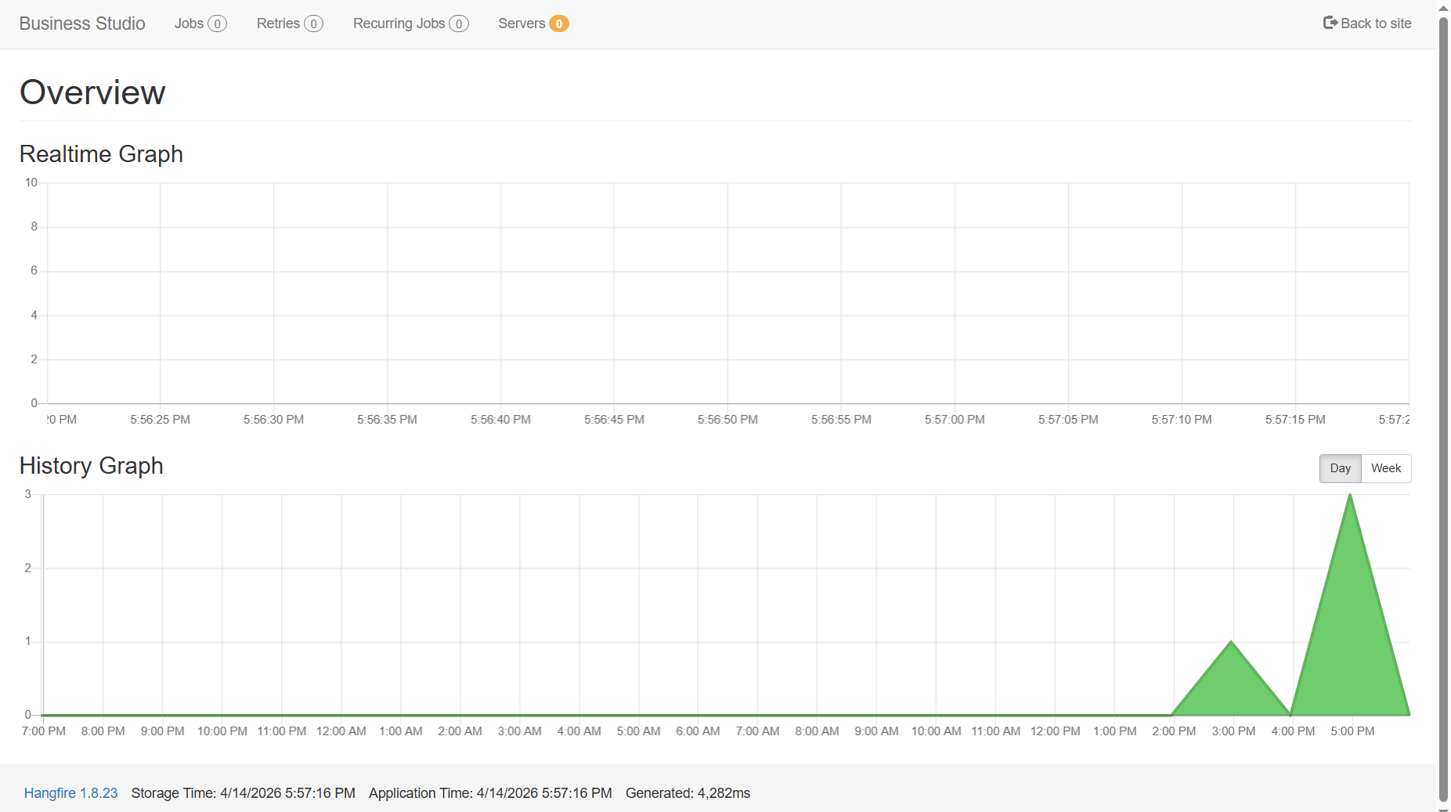Screen dimensions: 1451x812
Task: Open the Retries tab
Action: click(278, 23)
